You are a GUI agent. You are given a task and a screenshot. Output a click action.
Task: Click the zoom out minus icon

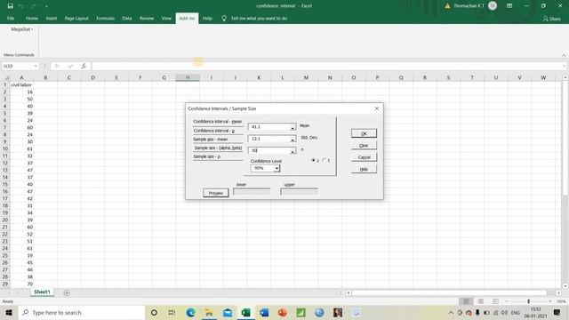507,301
